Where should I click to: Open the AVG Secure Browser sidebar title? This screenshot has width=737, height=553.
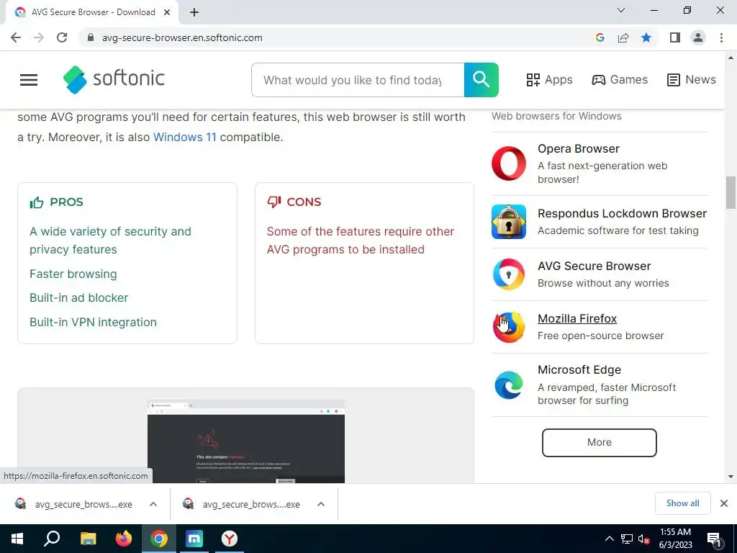(594, 266)
